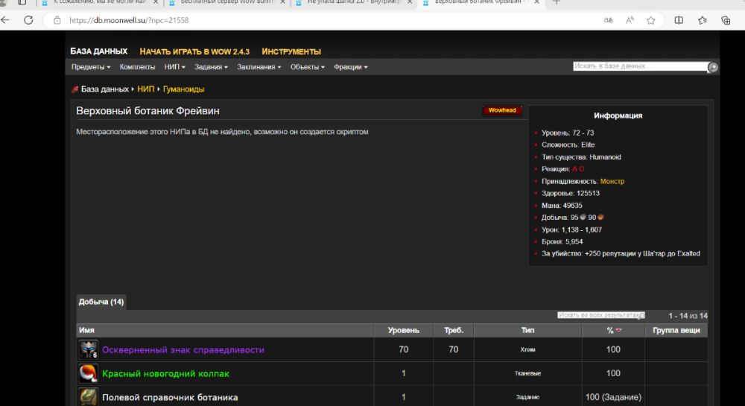This screenshot has height=406, width=745.
Task: Click the Искать в базе данных search field
Action: pos(638,66)
